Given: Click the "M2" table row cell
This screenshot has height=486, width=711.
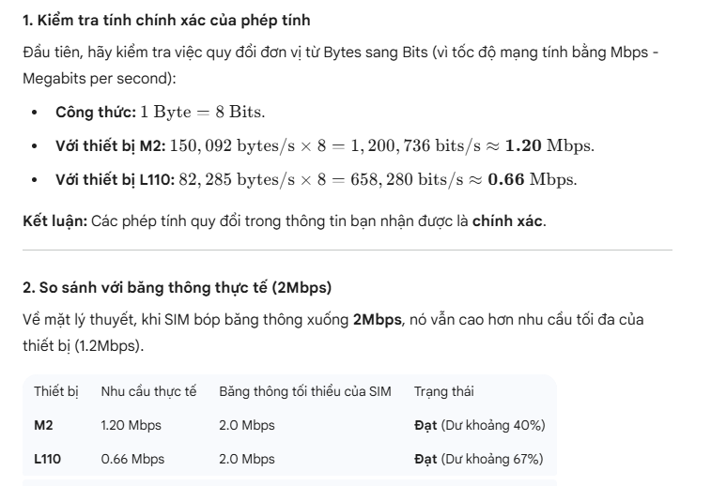Looking at the screenshot, I should [x=44, y=425].
